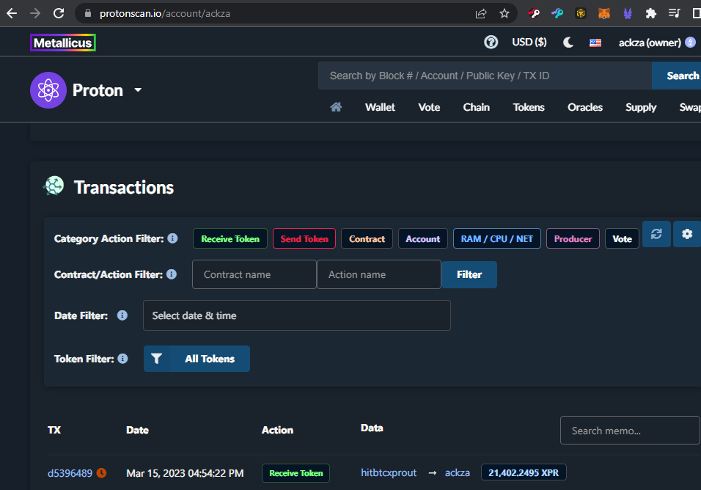Click the purple Proton atom logo
This screenshot has width=701, height=490.
[48, 90]
